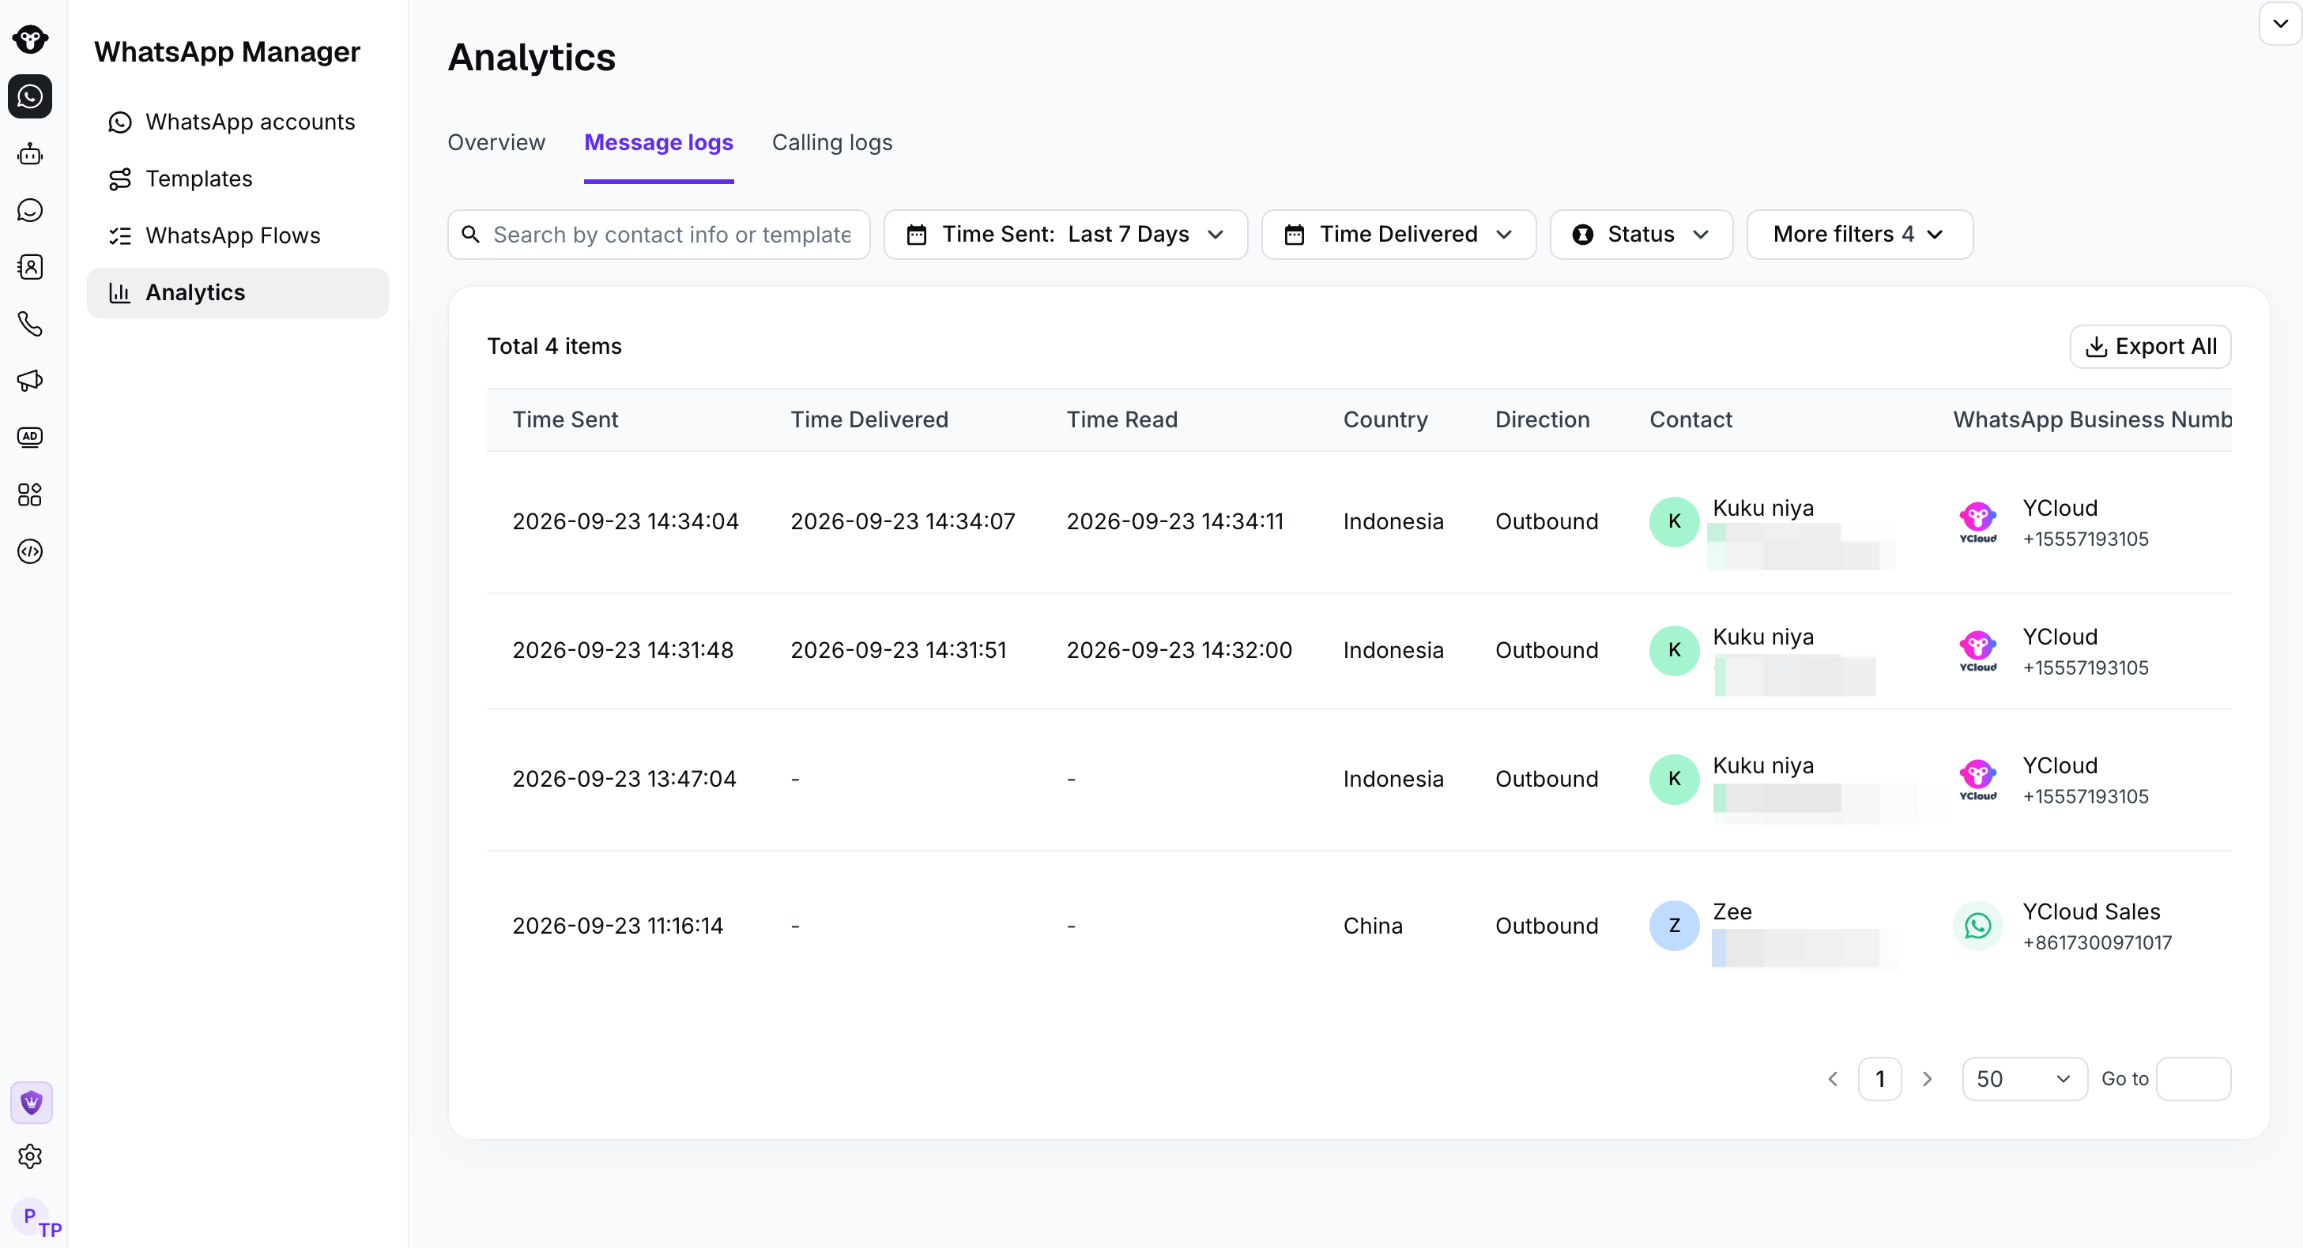Open the 50 per page dropdown
2303x1248 pixels.
2024,1079
